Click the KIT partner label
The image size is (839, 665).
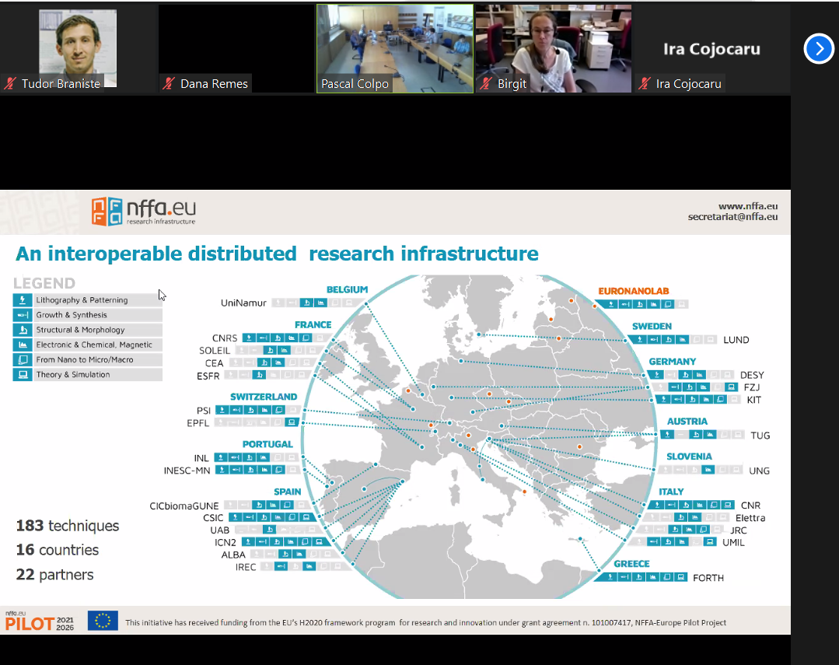754,400
